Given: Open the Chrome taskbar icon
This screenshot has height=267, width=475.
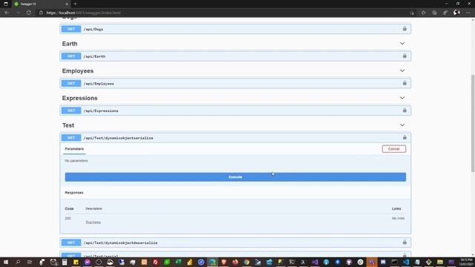Looking at the screenshot, I should [246, 262].
